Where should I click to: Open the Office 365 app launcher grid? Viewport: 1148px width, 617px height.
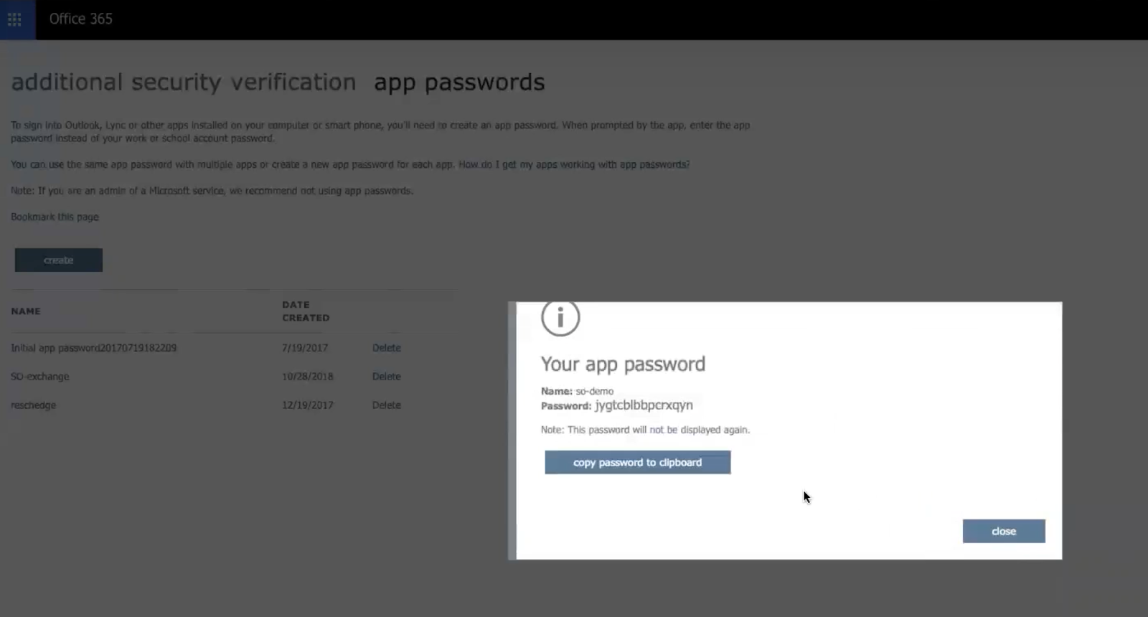click(x=14, y=19)
